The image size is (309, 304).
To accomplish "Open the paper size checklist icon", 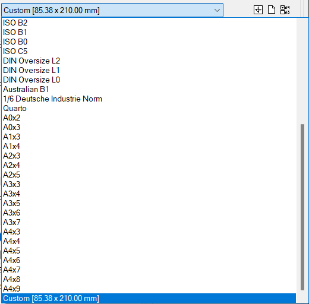I will point(285,9).
